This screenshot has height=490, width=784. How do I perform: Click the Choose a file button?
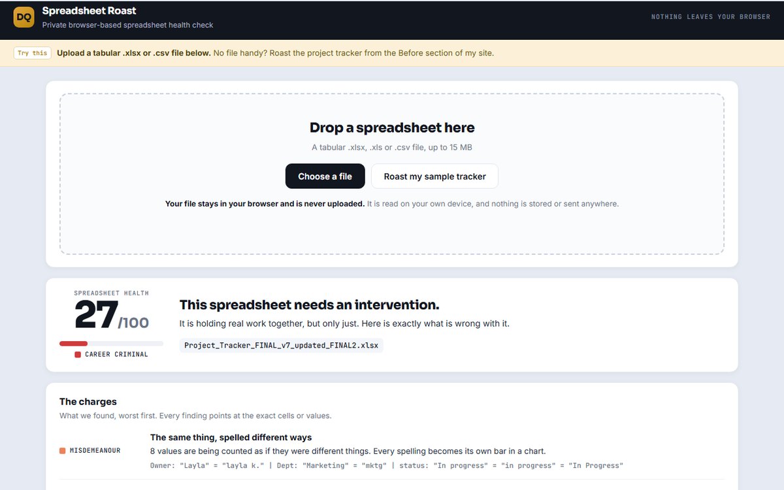tap(325, 176)
